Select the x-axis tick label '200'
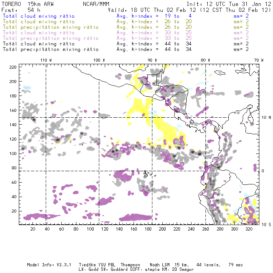The width and height of the screenshot is (273, 273). pyautogui.click(x=162, y=229)
